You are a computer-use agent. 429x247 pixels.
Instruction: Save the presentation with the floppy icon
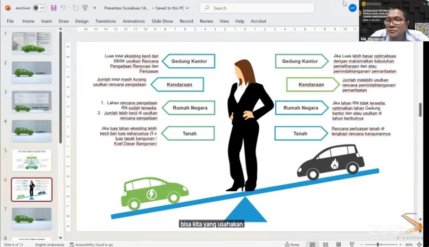pos(53,8)
